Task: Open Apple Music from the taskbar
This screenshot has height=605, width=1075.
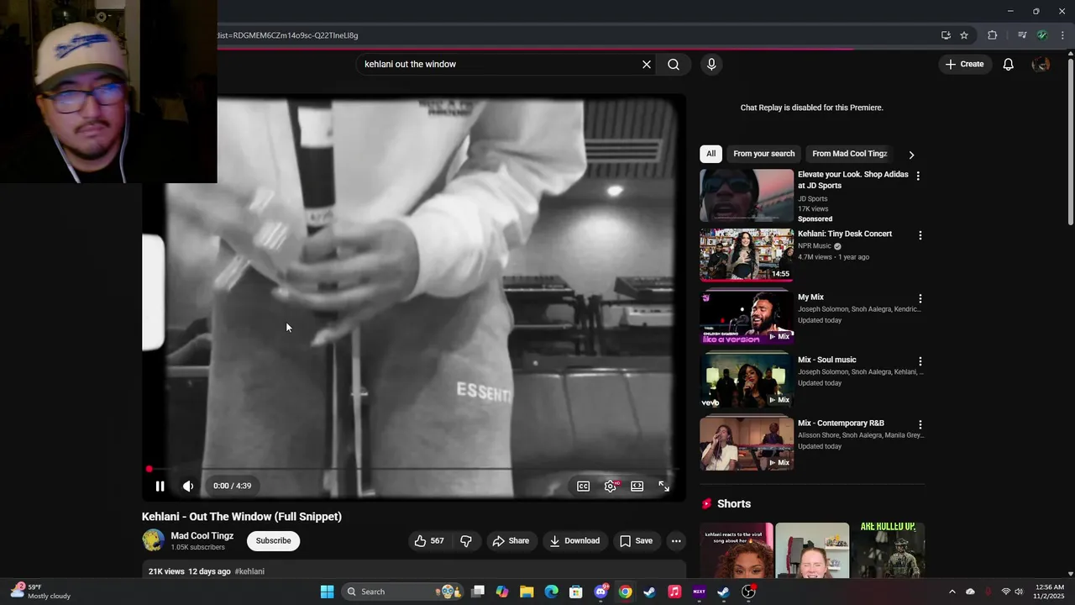Action: point(674,592)
